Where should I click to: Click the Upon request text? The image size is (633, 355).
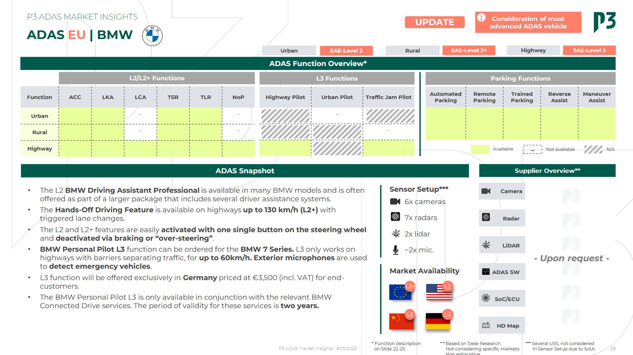tap(571, 258)
